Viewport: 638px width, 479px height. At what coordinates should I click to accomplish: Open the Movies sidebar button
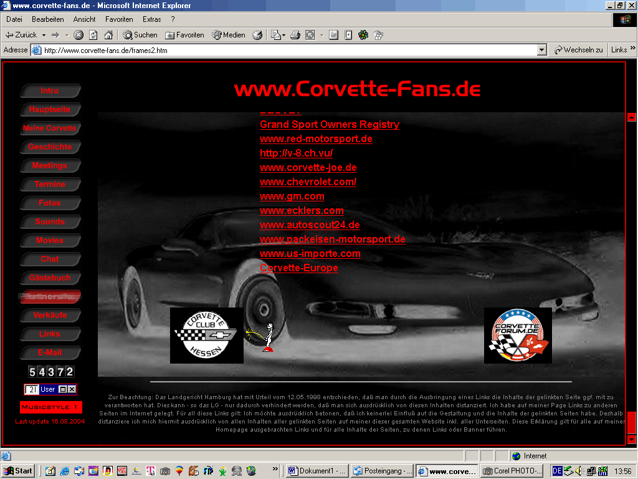point(50,240)
